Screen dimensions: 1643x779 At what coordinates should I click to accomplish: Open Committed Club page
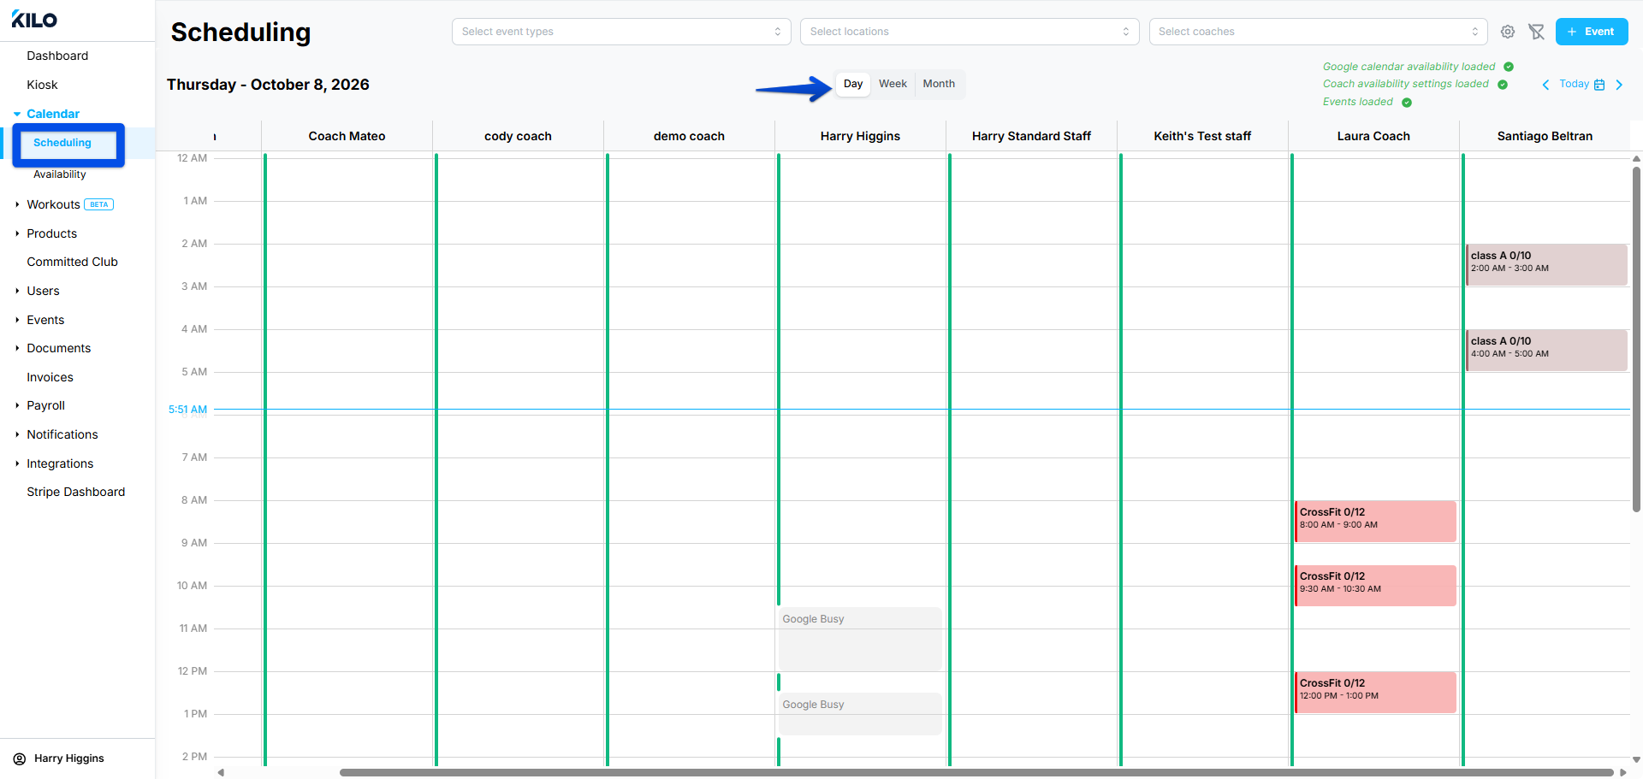72,262
